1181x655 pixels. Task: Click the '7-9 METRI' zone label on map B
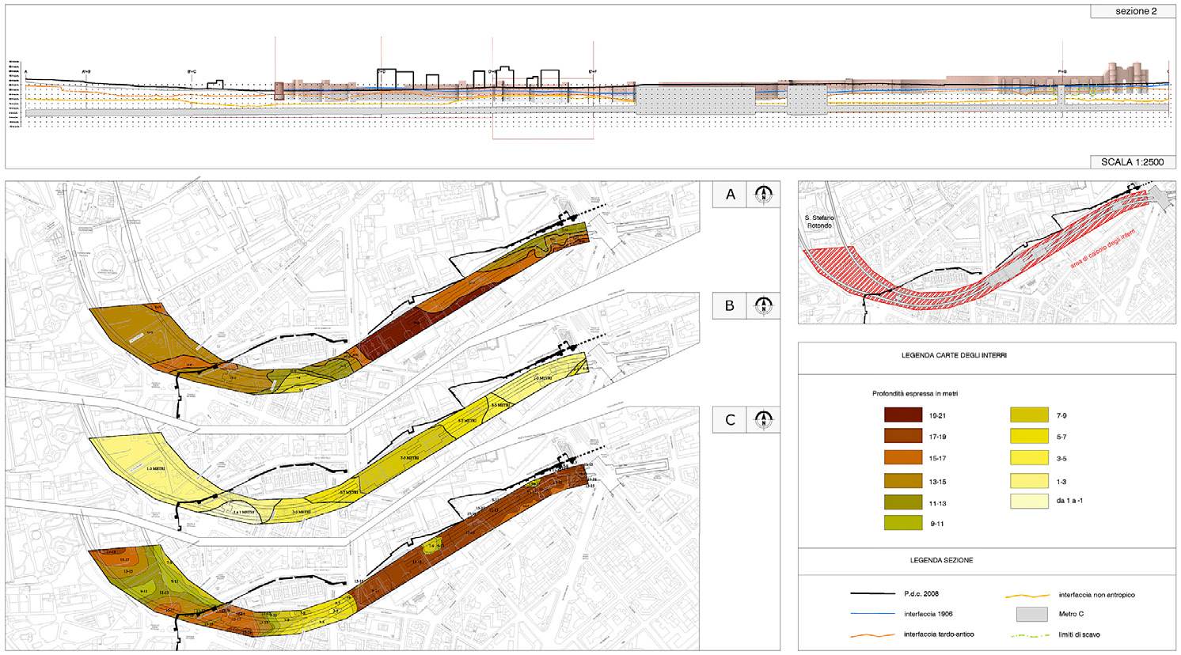(x=411, y=459)
